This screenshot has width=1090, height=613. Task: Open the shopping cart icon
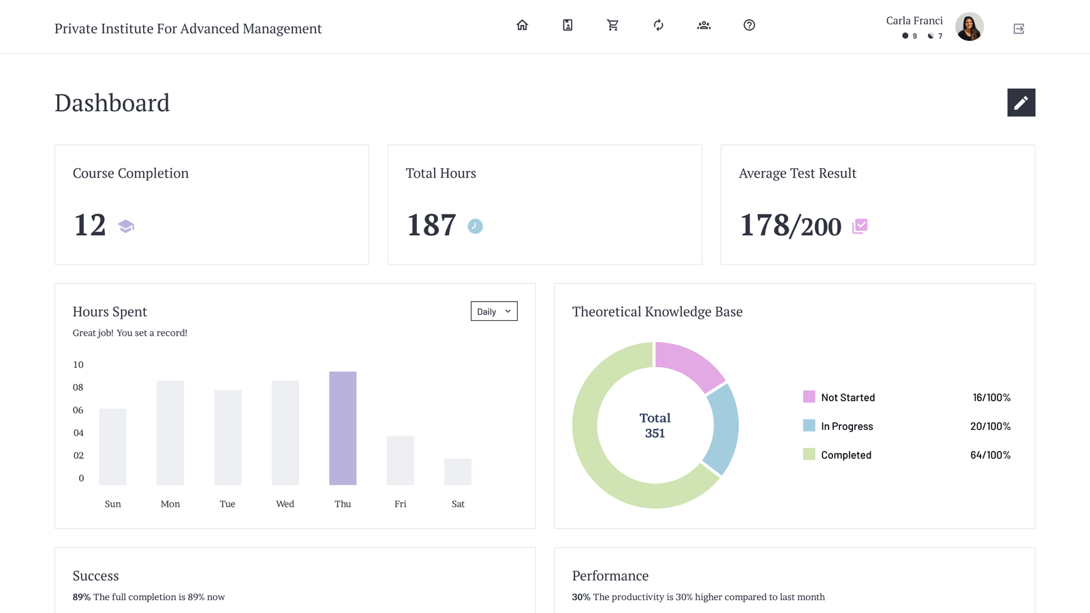(x=612, y=25)
